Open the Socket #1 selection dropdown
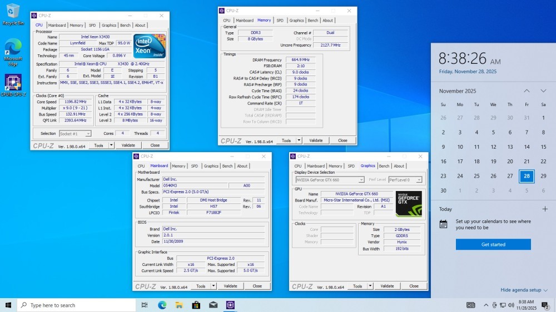Image resolution: width=556 pixels, height=312 pixels. [x=75, y=134]
